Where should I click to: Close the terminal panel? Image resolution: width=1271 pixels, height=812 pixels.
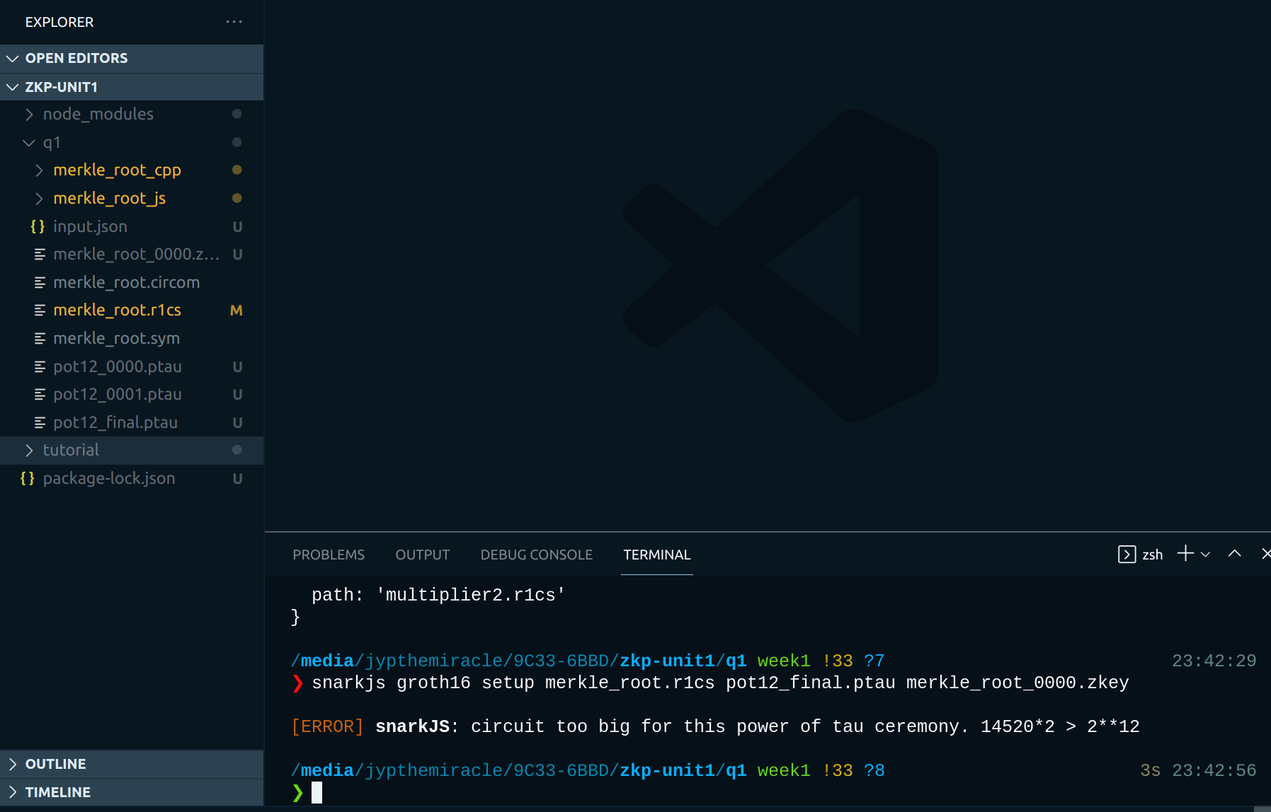(x=1266, y=554)
